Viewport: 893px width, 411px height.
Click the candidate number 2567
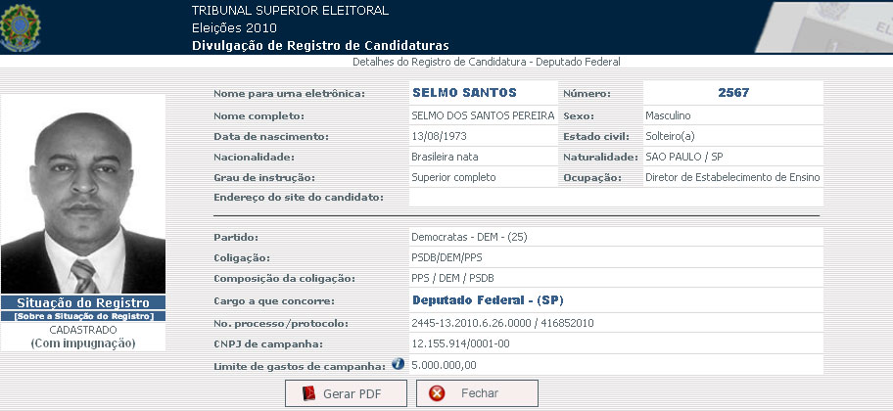click(732, 93)
